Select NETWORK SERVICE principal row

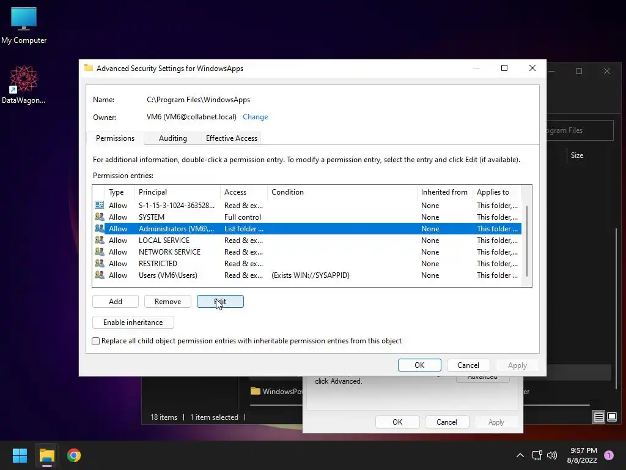(x=307, y=252)
